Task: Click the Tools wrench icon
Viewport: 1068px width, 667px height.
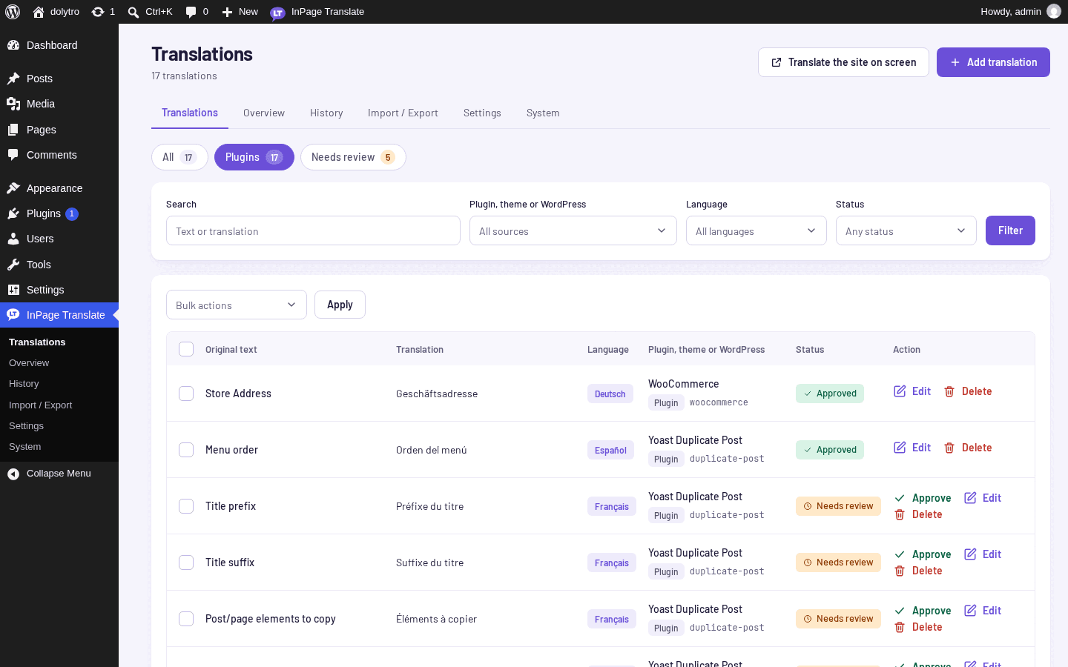Action: tap(13, 265)
